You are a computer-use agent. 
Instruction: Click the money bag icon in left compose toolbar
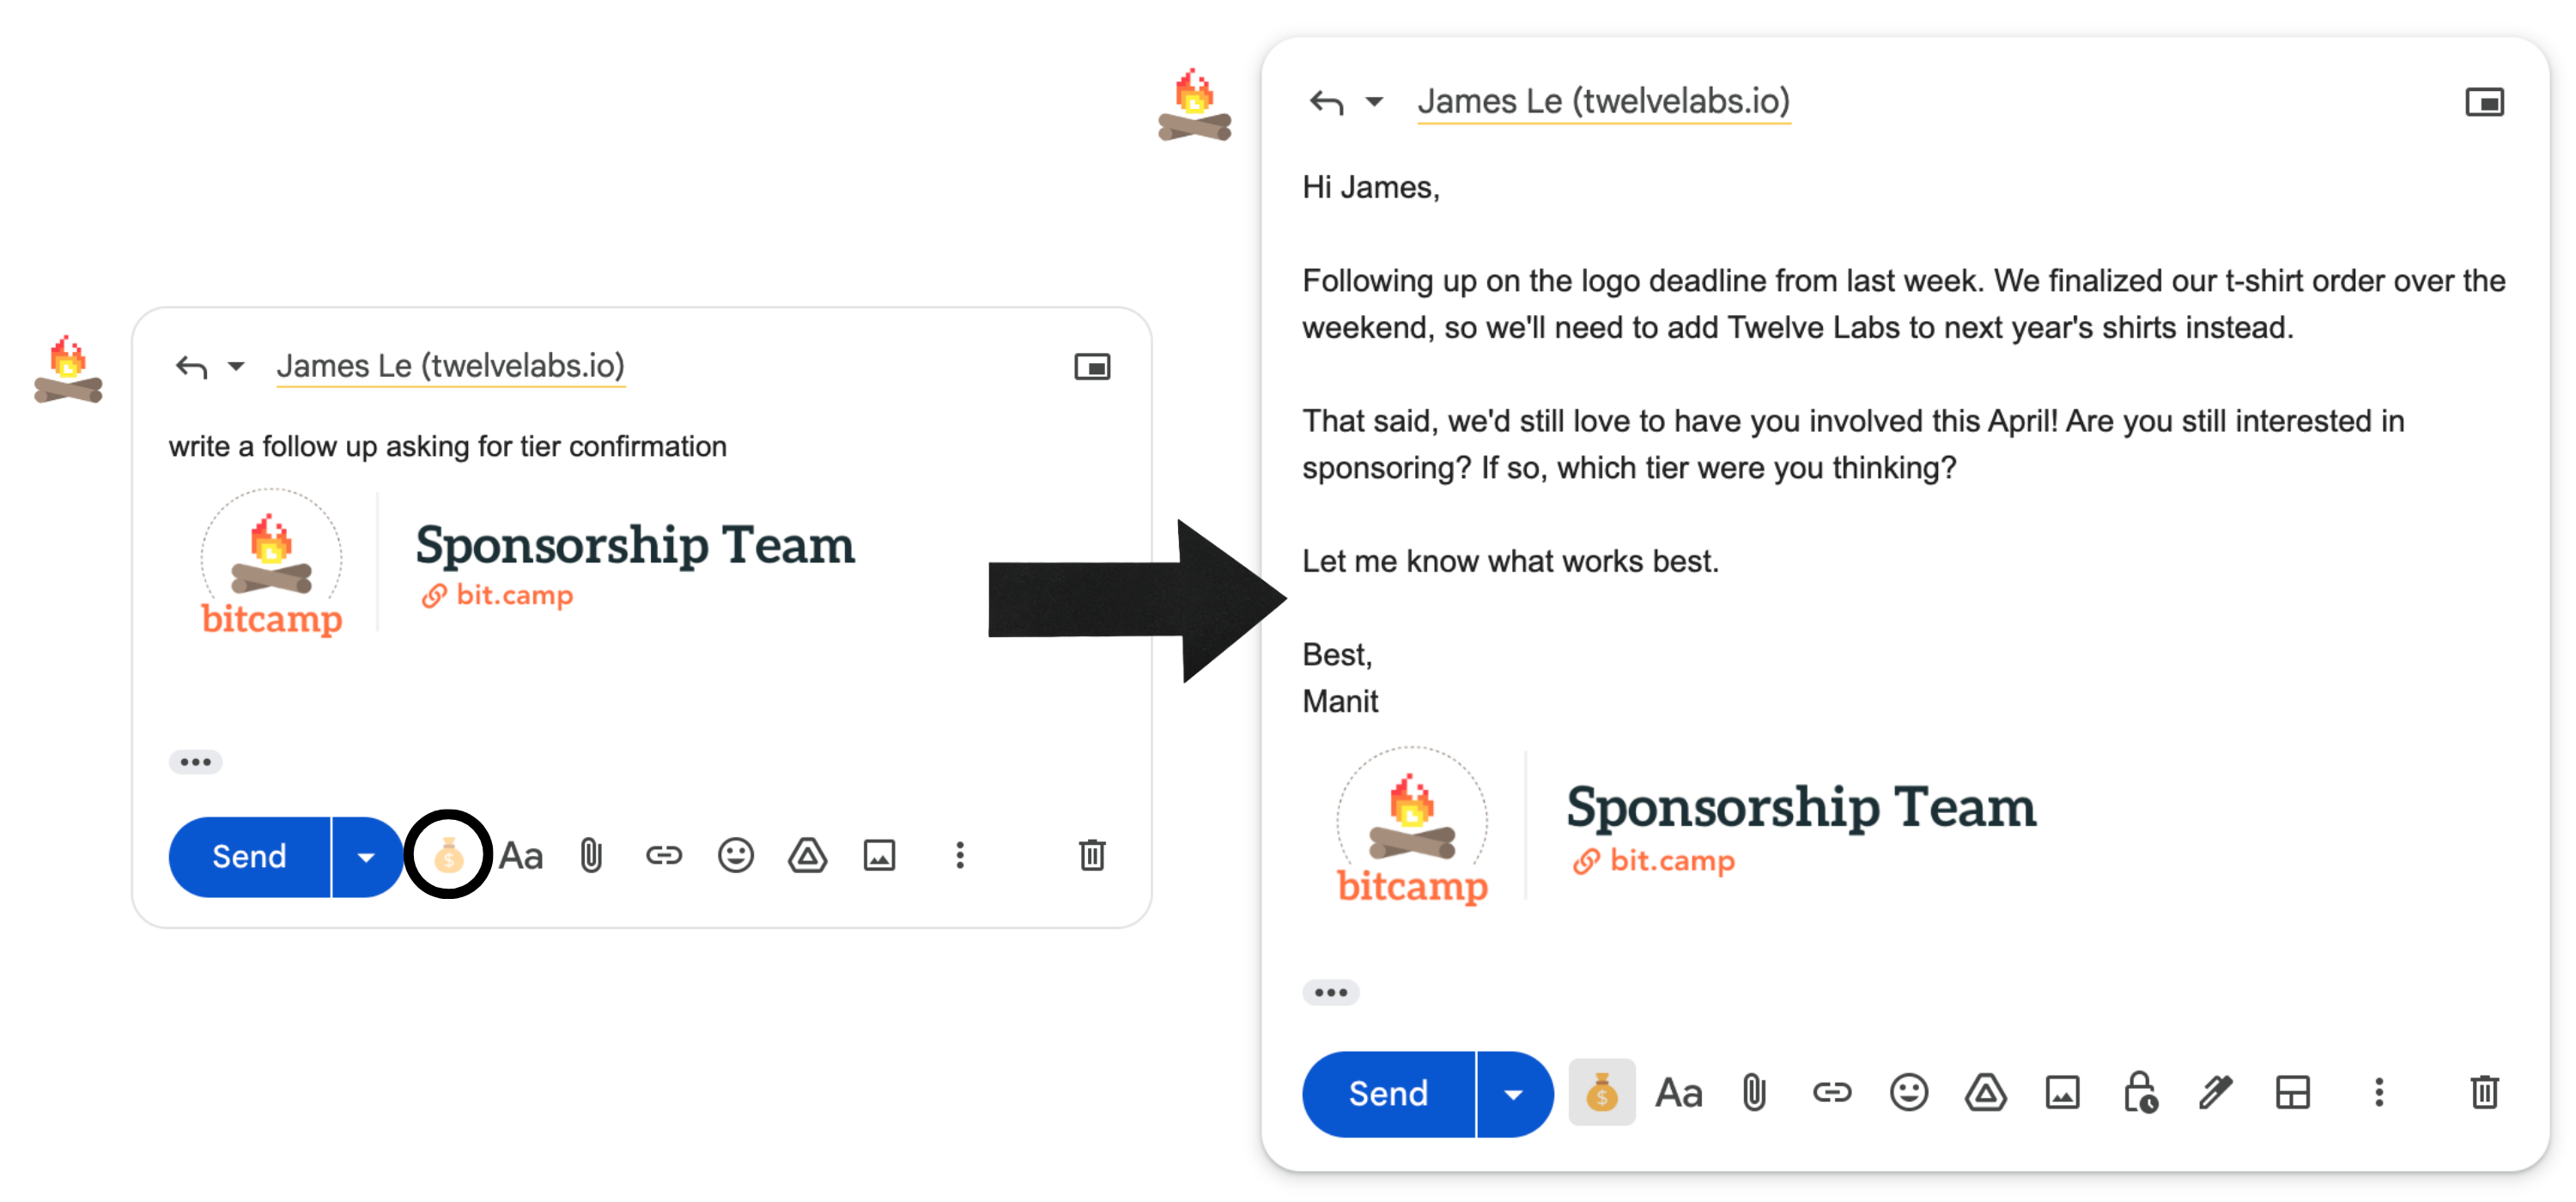point(448,856)
